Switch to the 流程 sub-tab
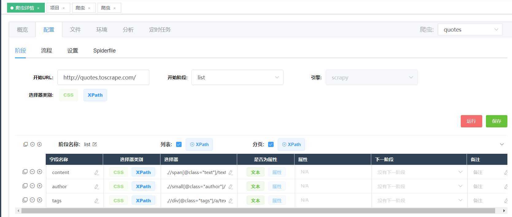 pos(47,50)
